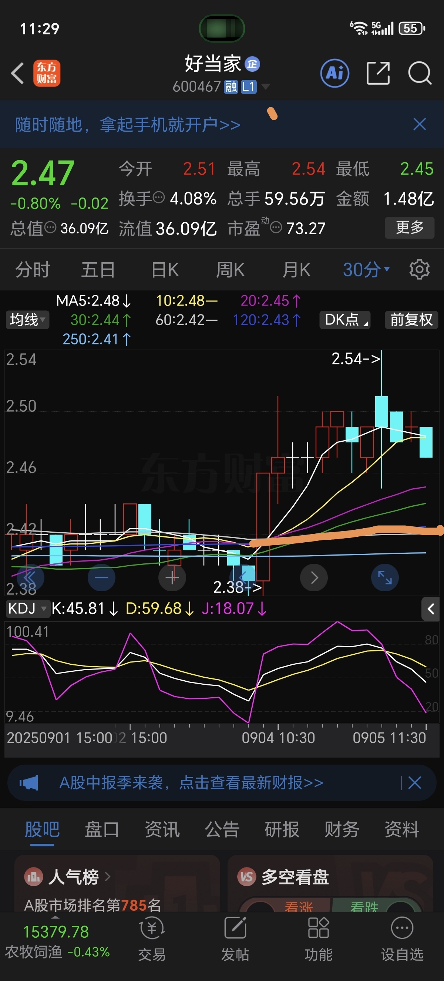
Task: Move chart right with forward arrow
Action: point(314,577)
